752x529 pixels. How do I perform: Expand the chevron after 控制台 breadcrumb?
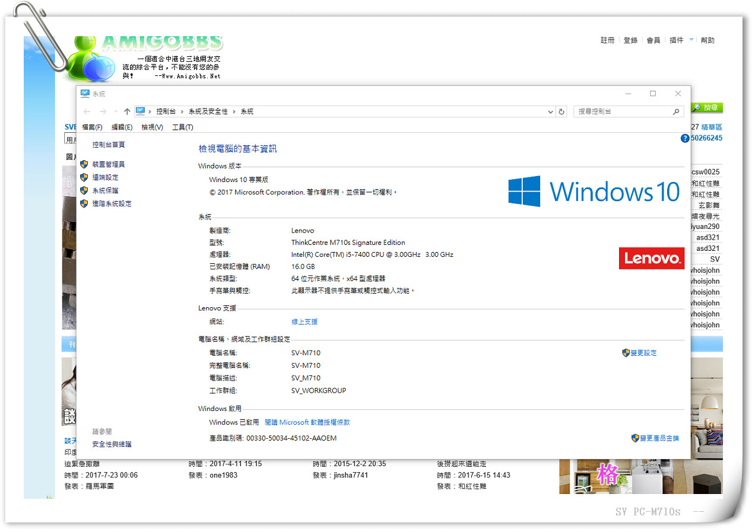pyautogui.click(x=182, y=111)
